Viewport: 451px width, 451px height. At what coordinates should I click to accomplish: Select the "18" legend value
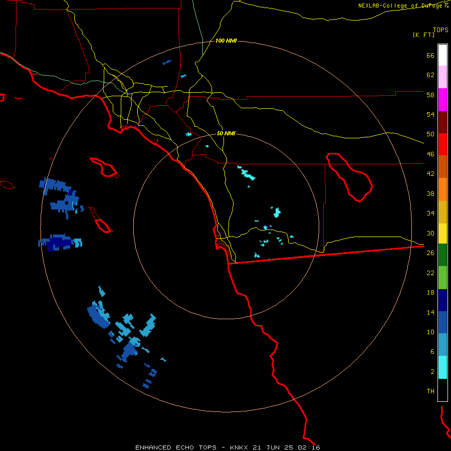(x=430, y=293)
